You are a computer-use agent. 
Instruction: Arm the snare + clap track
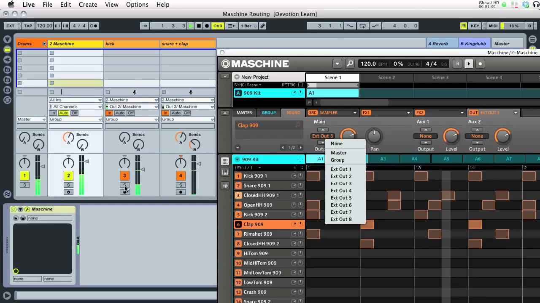181,192
